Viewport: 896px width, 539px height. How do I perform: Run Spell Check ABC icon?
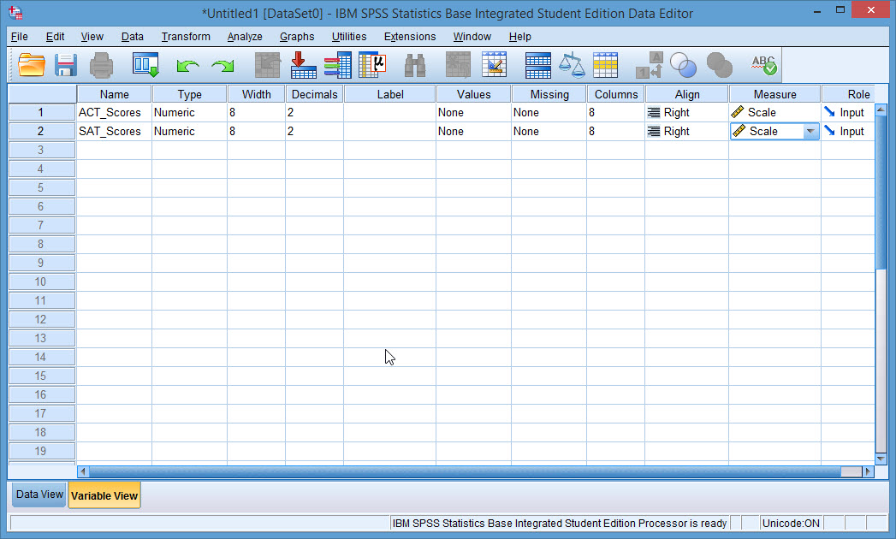(x=764, y=65)
